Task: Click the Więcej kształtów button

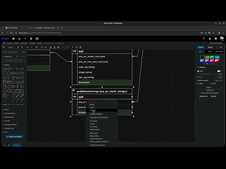Action: [14, 137]
